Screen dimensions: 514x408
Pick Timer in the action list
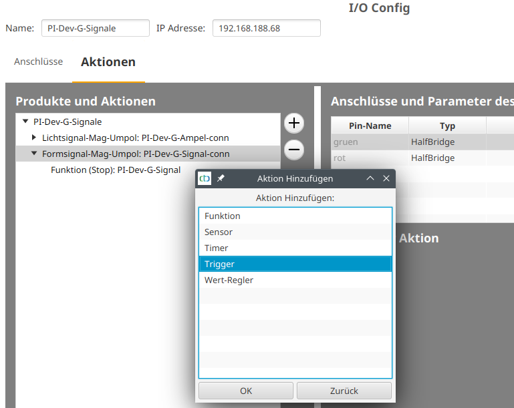click(x=217, y=248)
